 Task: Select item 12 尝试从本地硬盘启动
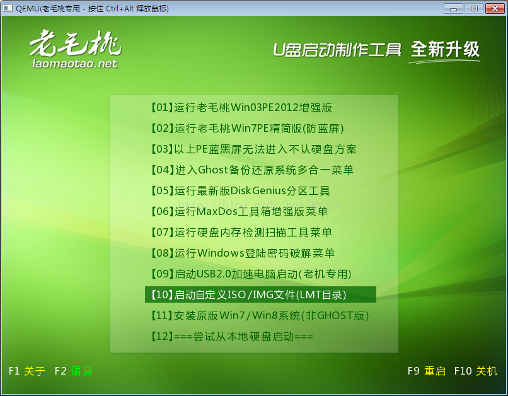232,336
